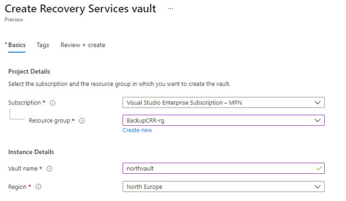Switch to the Tags tab
The height and width of the screenshot is (201, 346).
(x=43, y=45)
